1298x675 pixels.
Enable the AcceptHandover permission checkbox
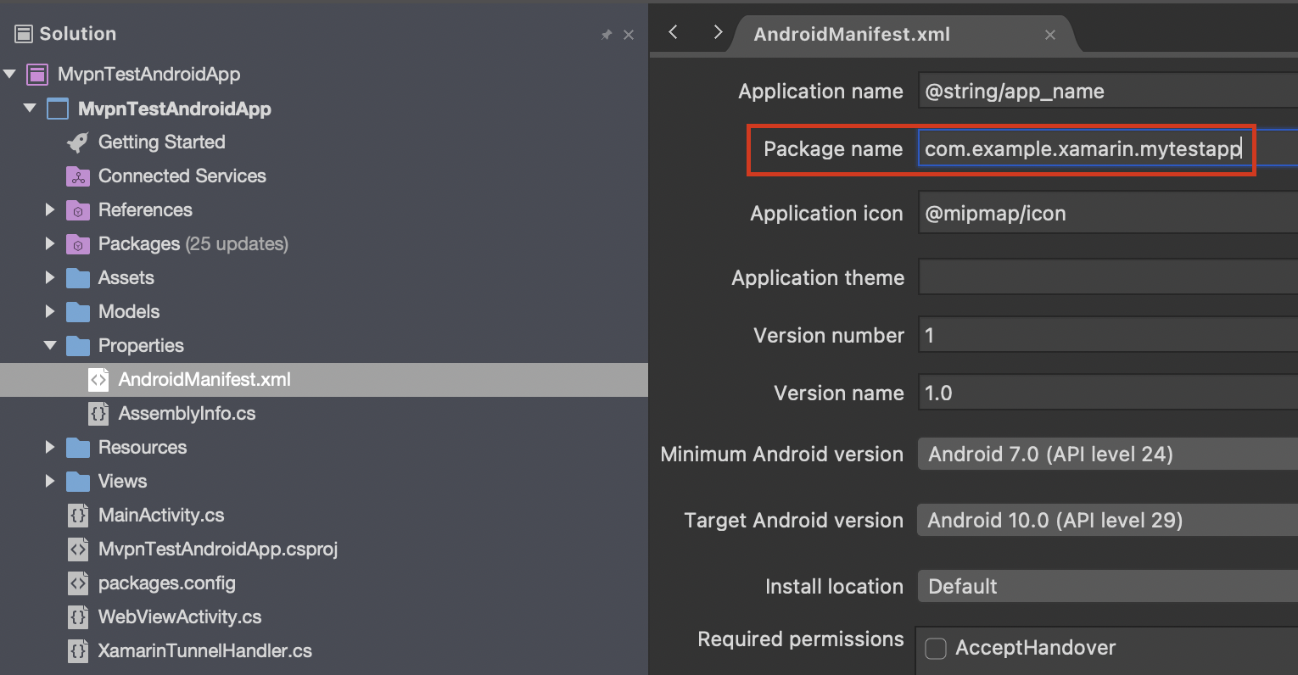[x=936, y=649]
